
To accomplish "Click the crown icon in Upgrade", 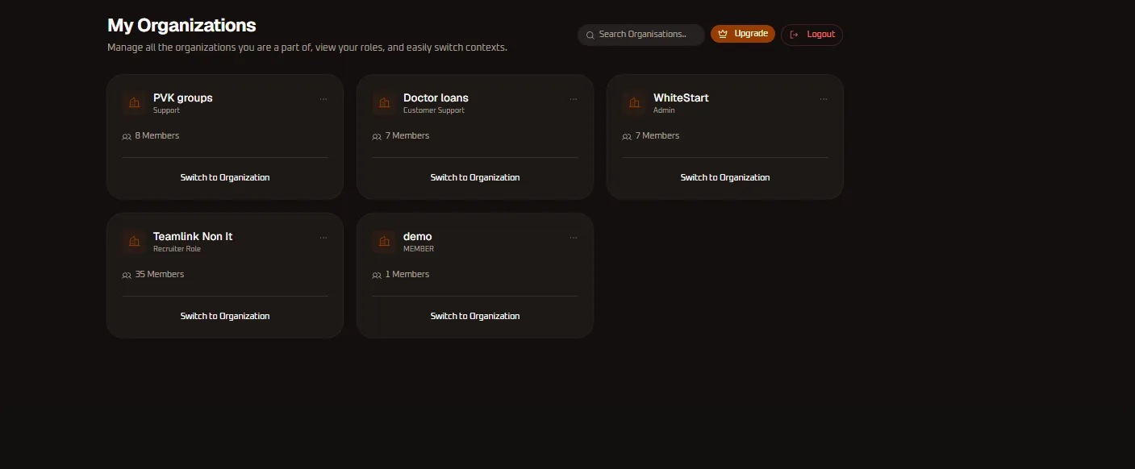I will coord(723,34).
